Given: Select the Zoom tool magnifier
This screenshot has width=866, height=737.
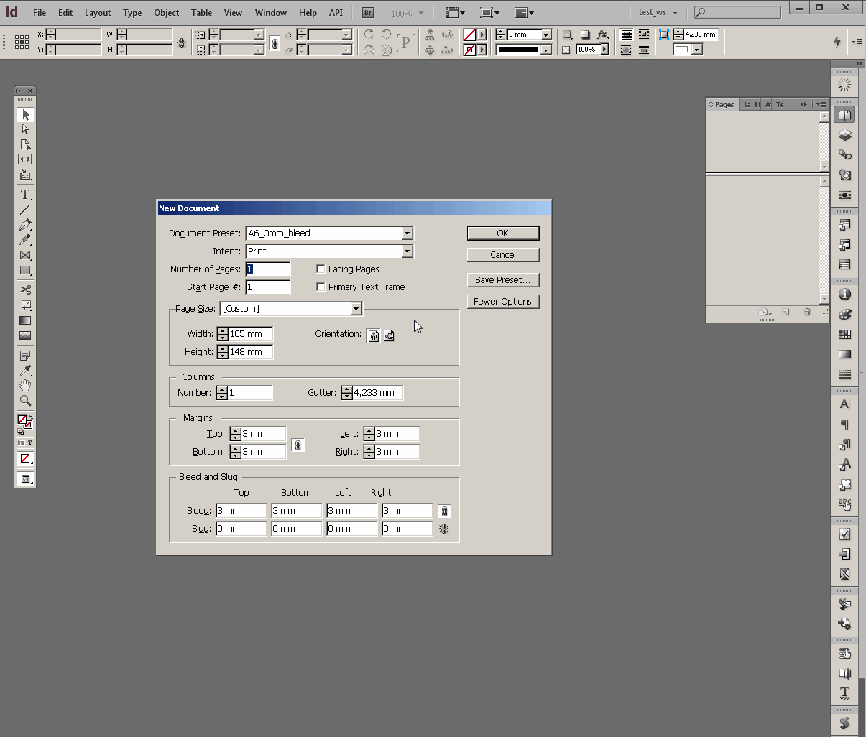Looking at the screenshot, I should [25, 401].
